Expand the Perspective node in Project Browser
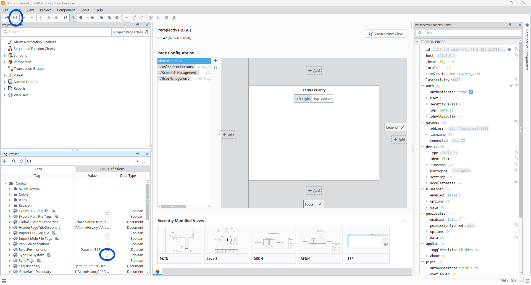Viewport: 531px width, 285px height. [5, 62]
